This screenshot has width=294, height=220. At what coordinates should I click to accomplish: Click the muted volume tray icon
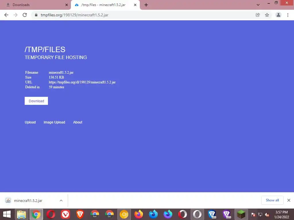(x=267, y=214)
